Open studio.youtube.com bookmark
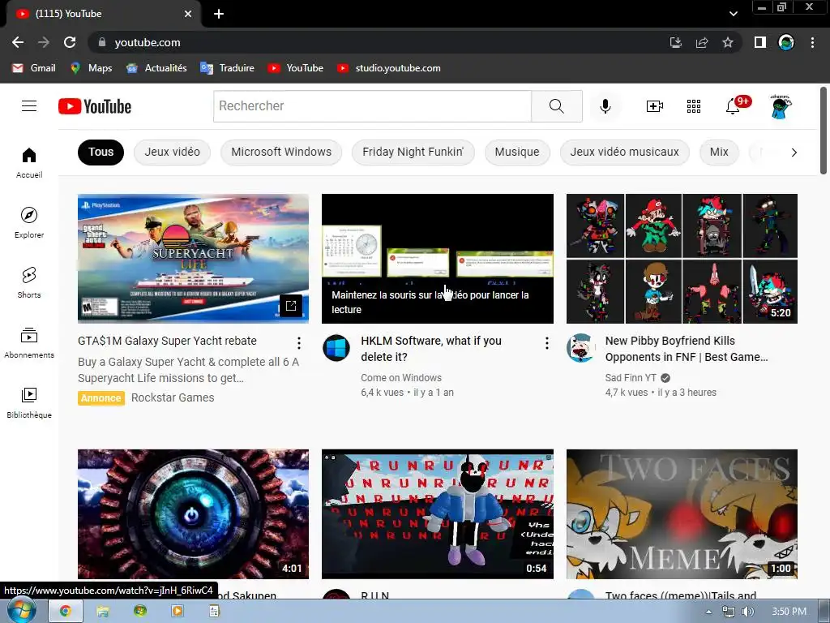 [389, 68]
